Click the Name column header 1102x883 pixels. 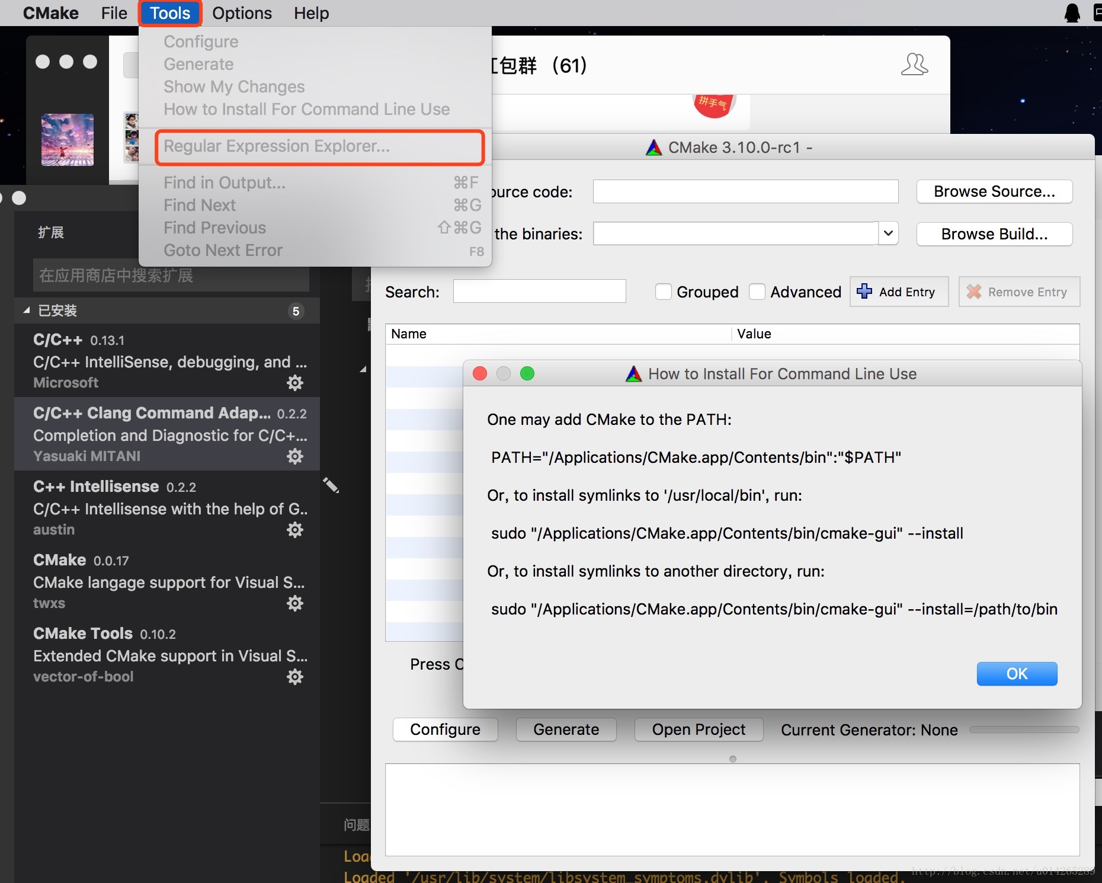pyautogui.click(x=558, y=334)
